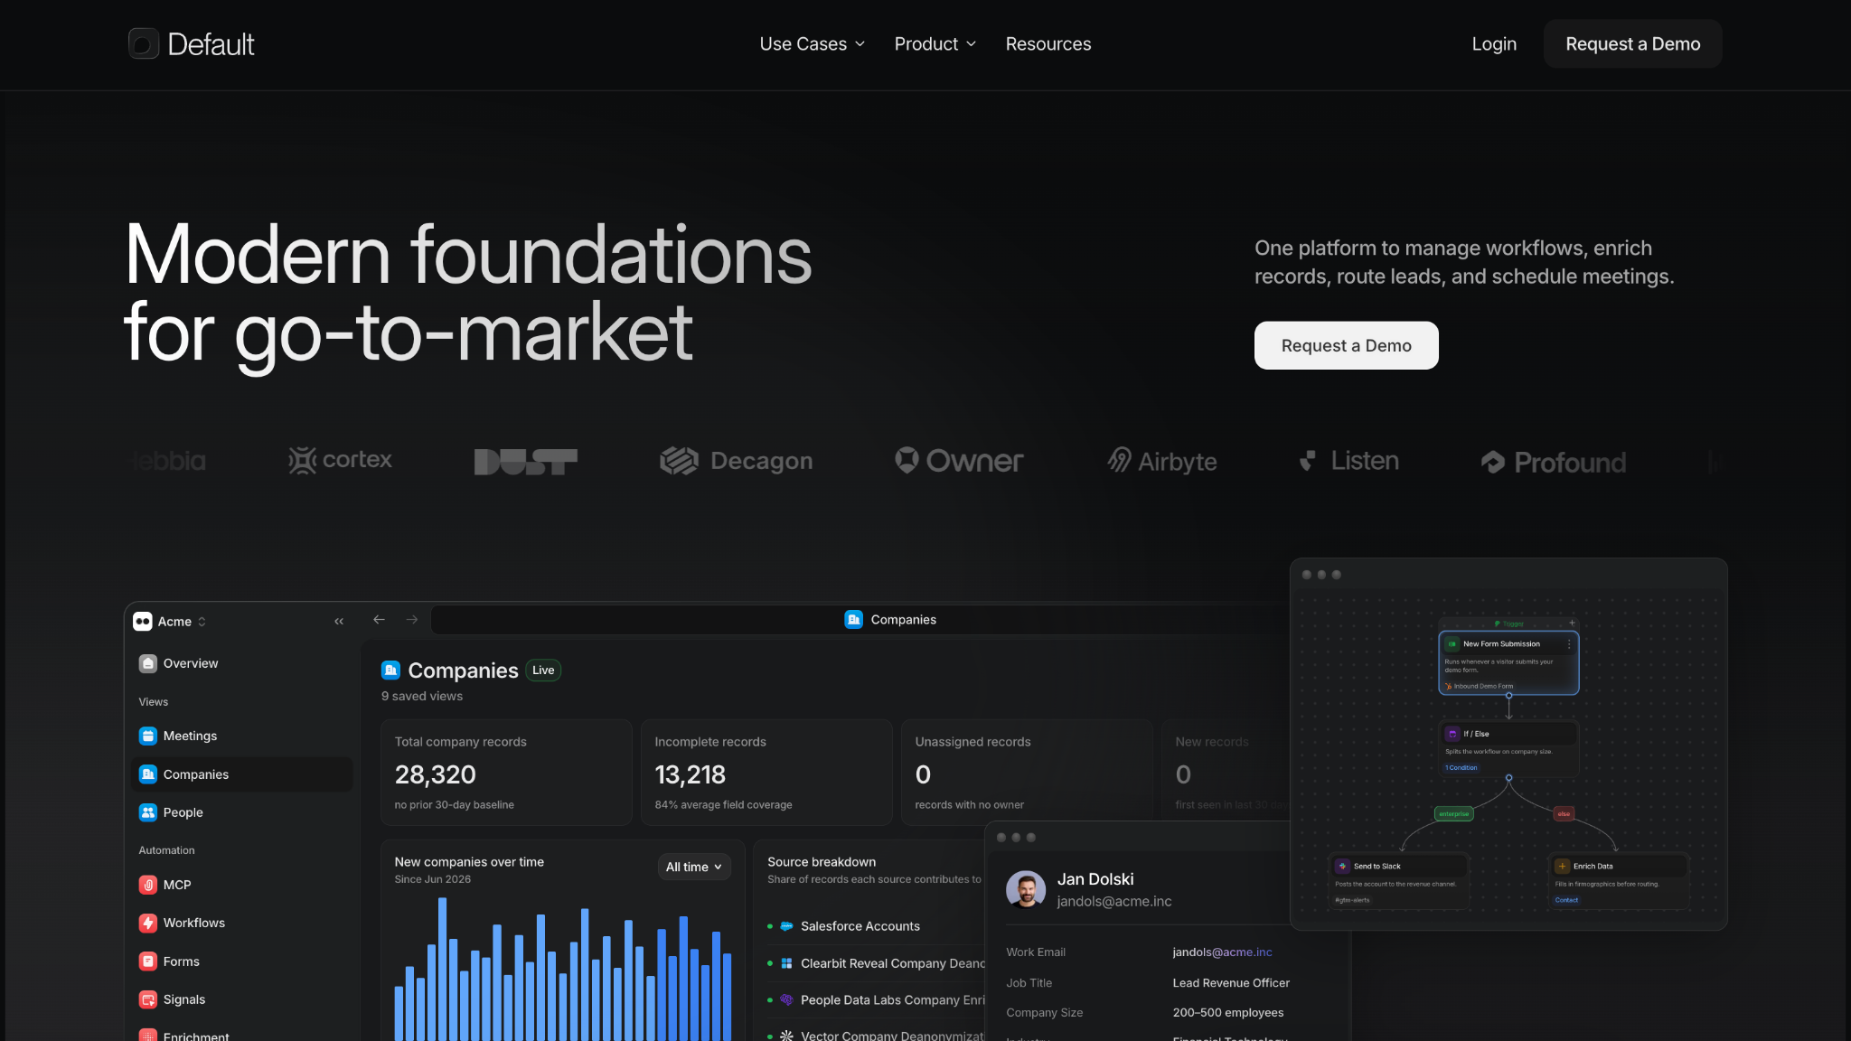Screen dimensions: 1851x1041
Task: Click the green enterprise branch label
Action: pos(1454,814)
